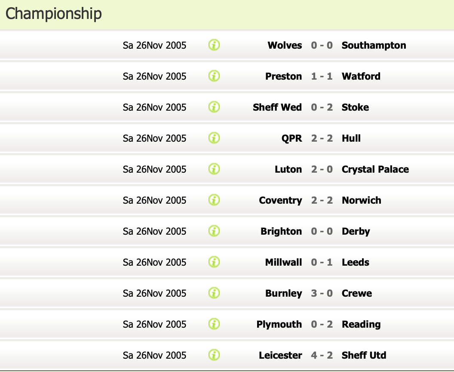The width and height of the screenshot is (454, 372).
Task: Open info icon for Leicester vs Sheff Utd
Action: pyautogui.click(x=214, y=355)
